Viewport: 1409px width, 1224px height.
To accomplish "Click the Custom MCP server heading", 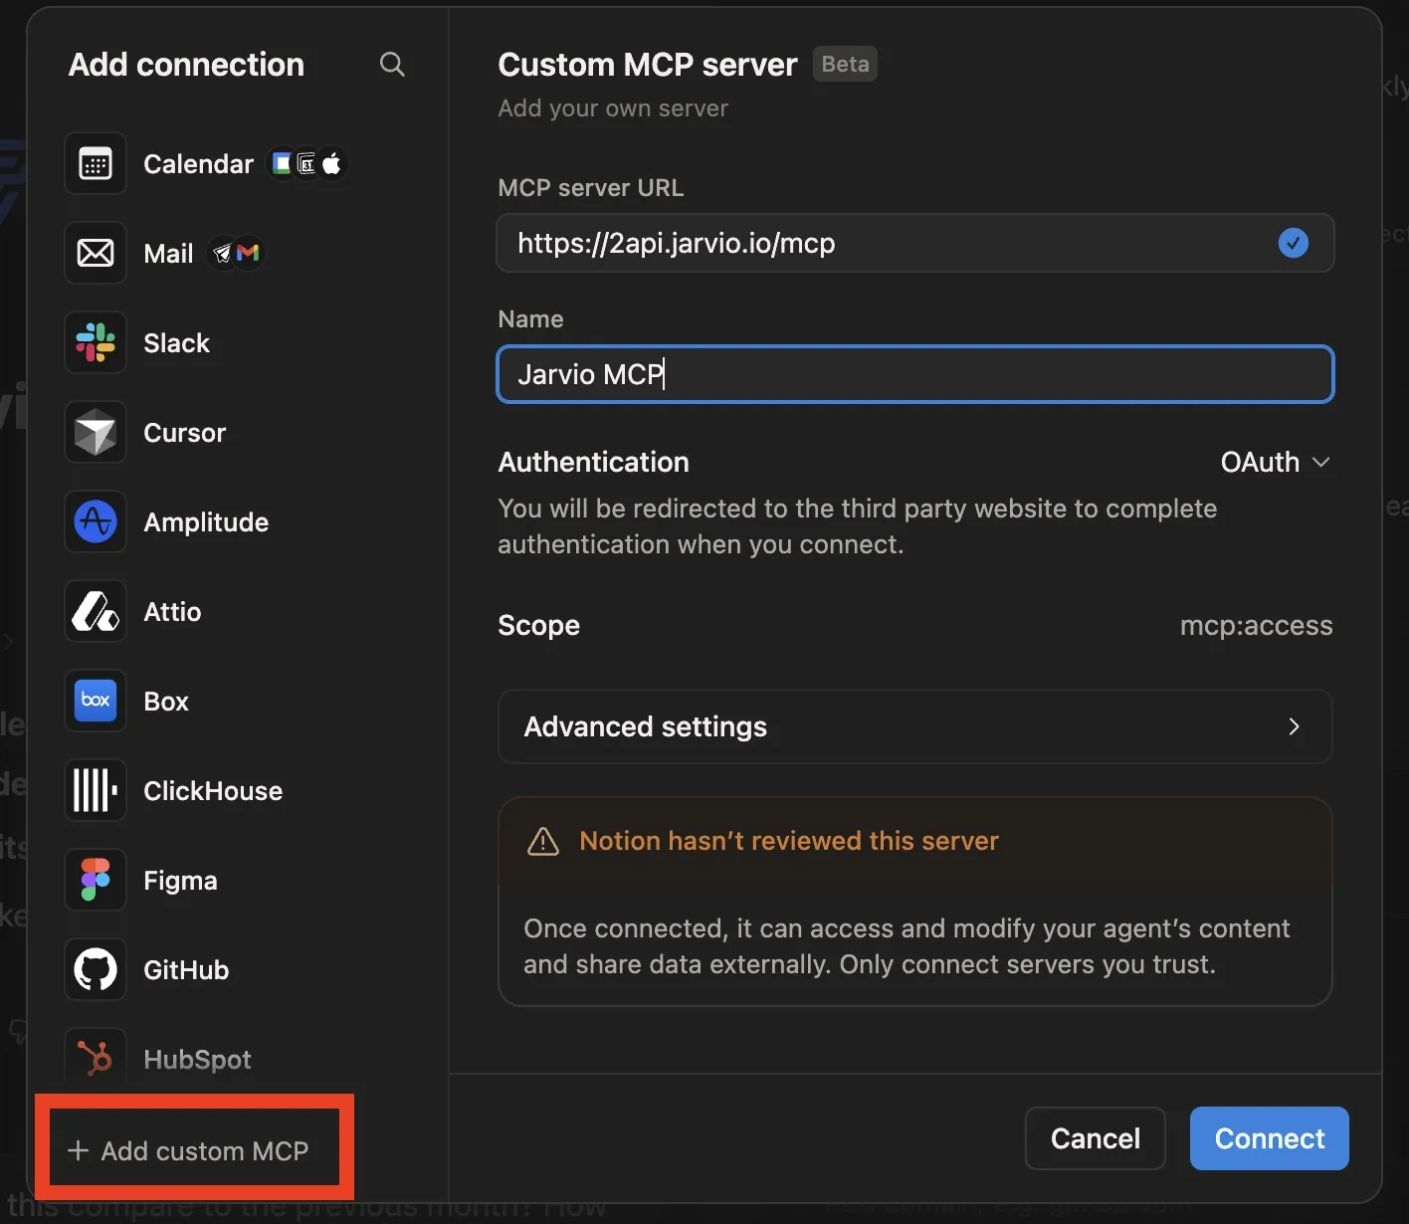I will pos(647,65).
